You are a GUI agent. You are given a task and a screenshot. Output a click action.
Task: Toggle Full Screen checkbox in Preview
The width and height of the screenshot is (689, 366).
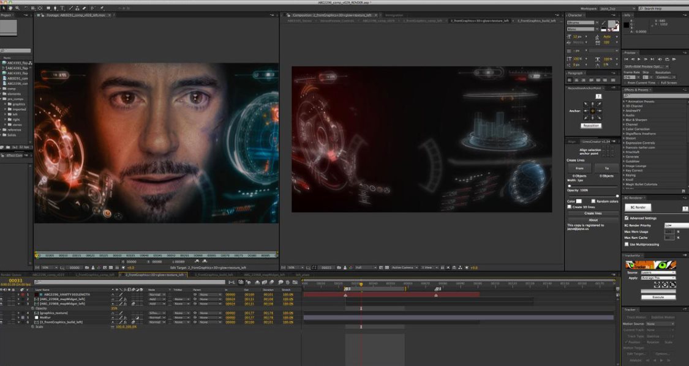(658, 83)
